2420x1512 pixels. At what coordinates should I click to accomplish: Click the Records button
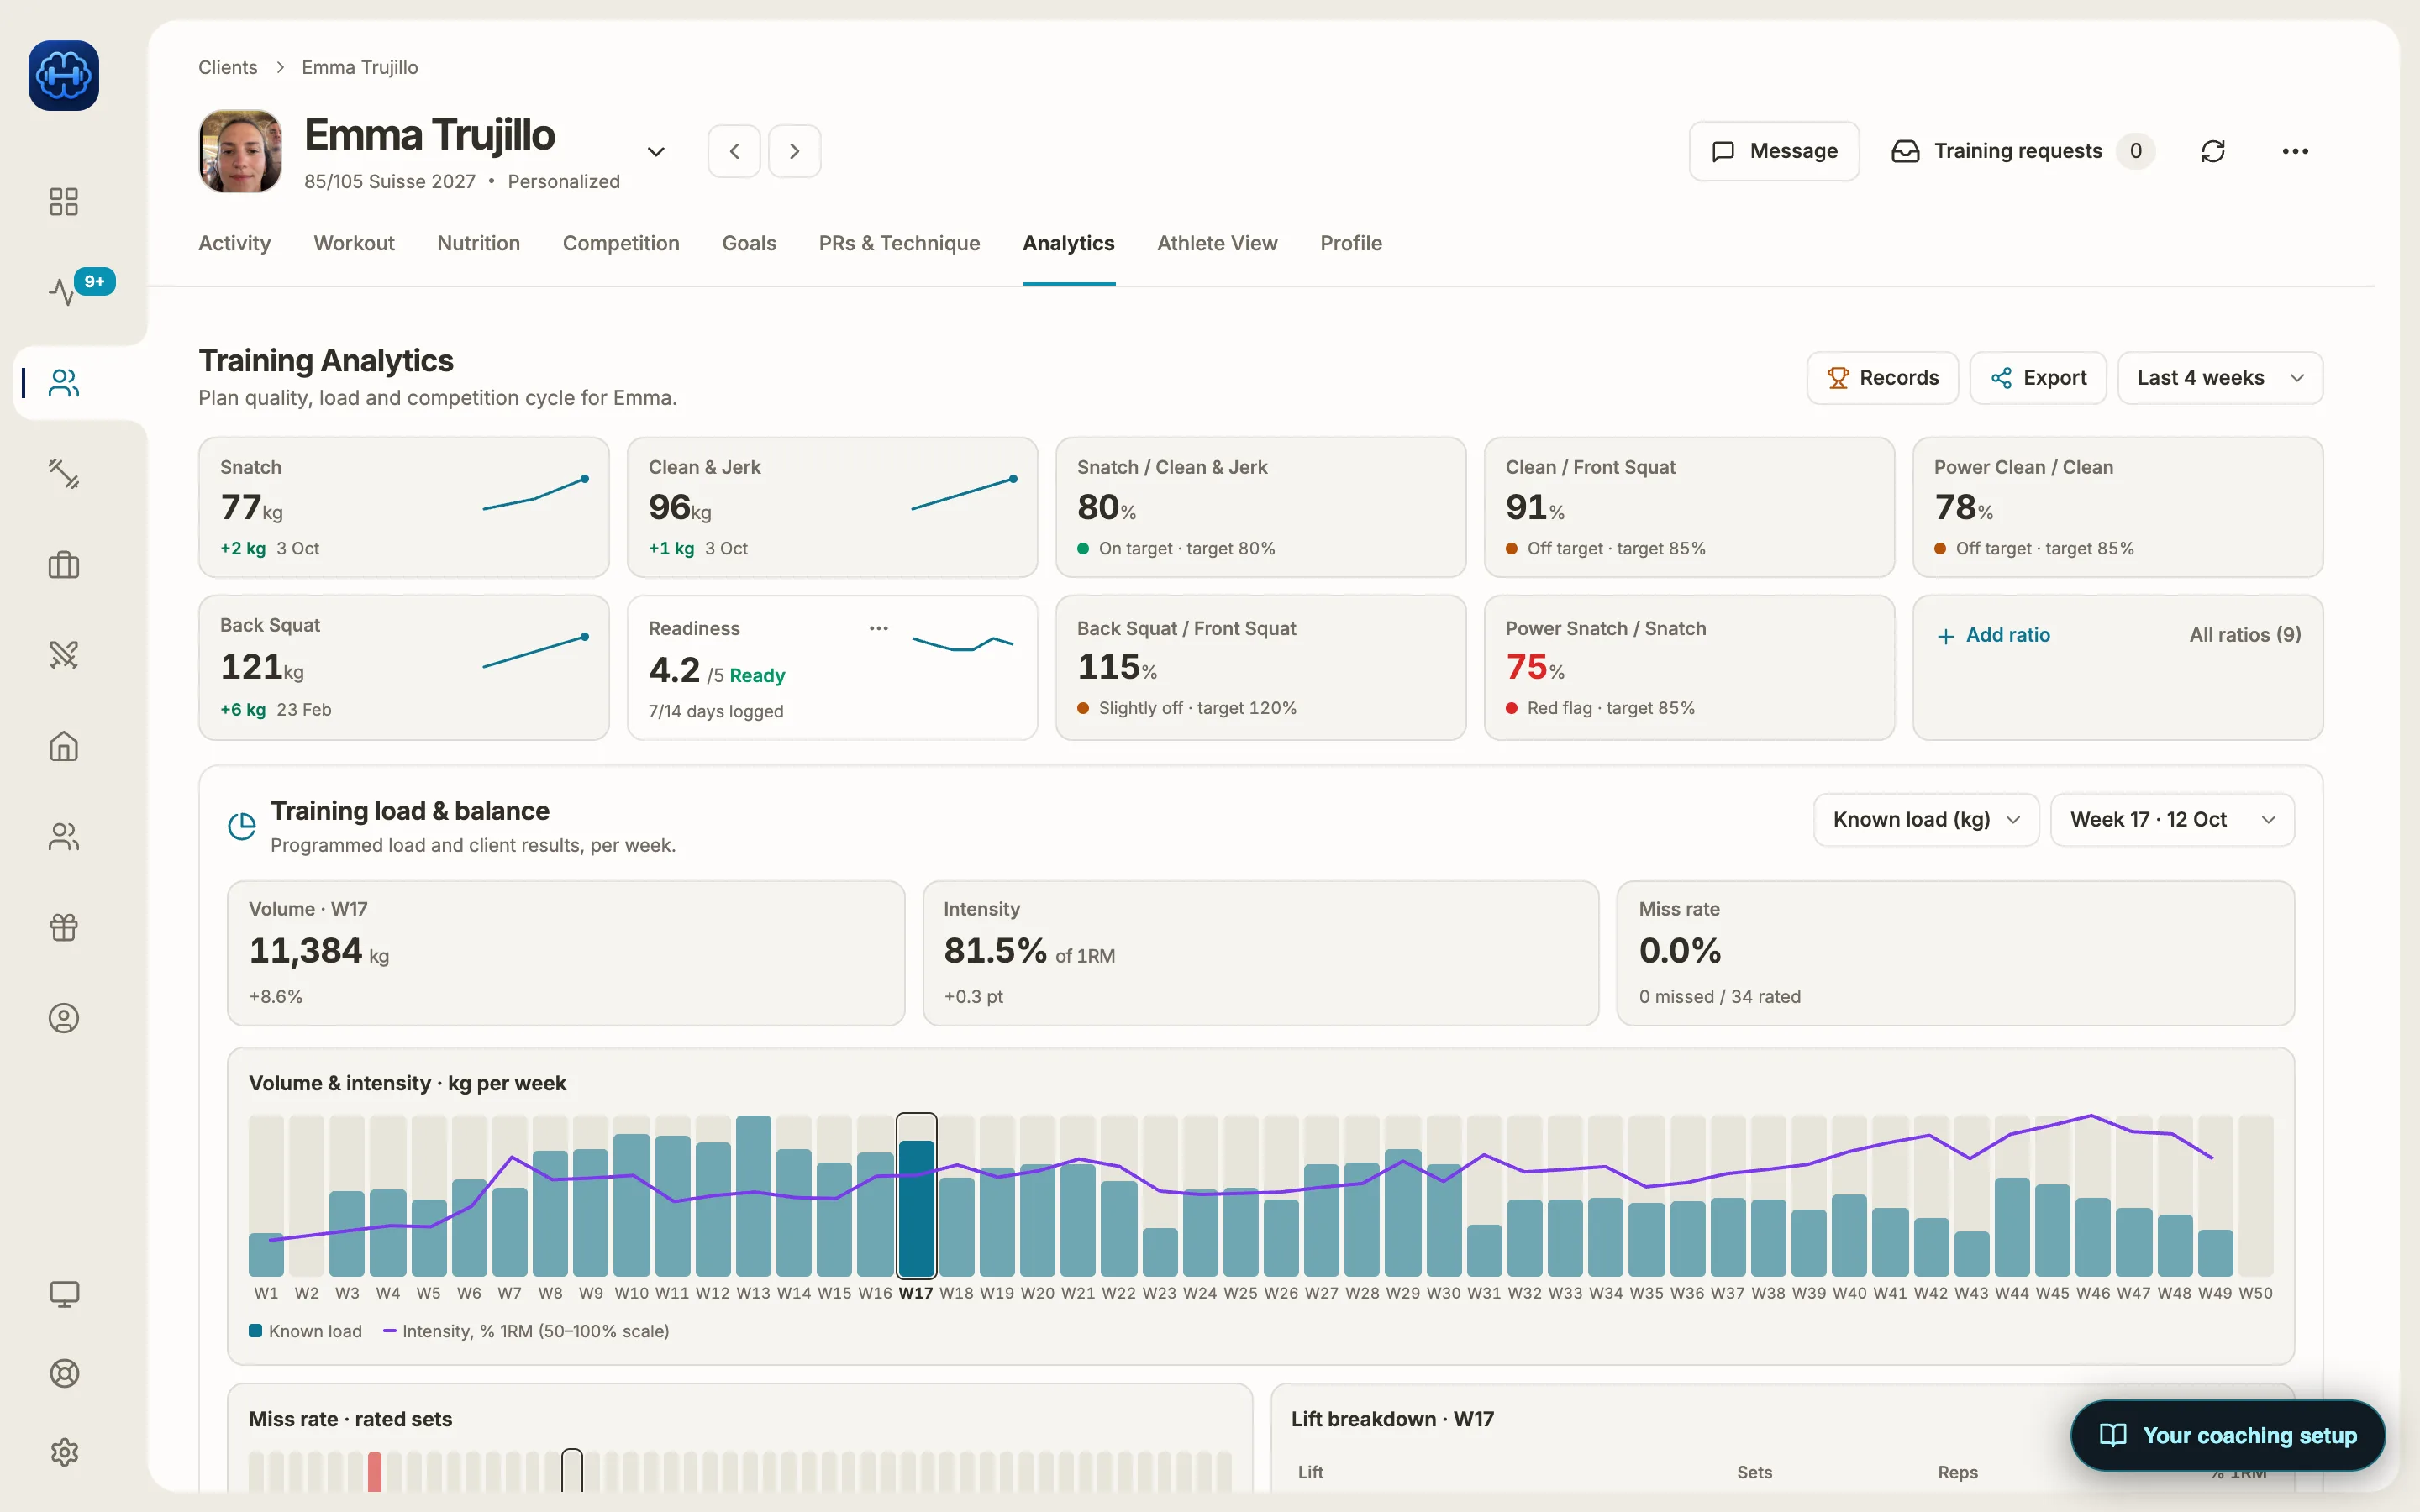click(1882, 378)
